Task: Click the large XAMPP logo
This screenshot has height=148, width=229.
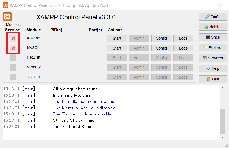Action: pyautogui.click(x=7, y=17)
